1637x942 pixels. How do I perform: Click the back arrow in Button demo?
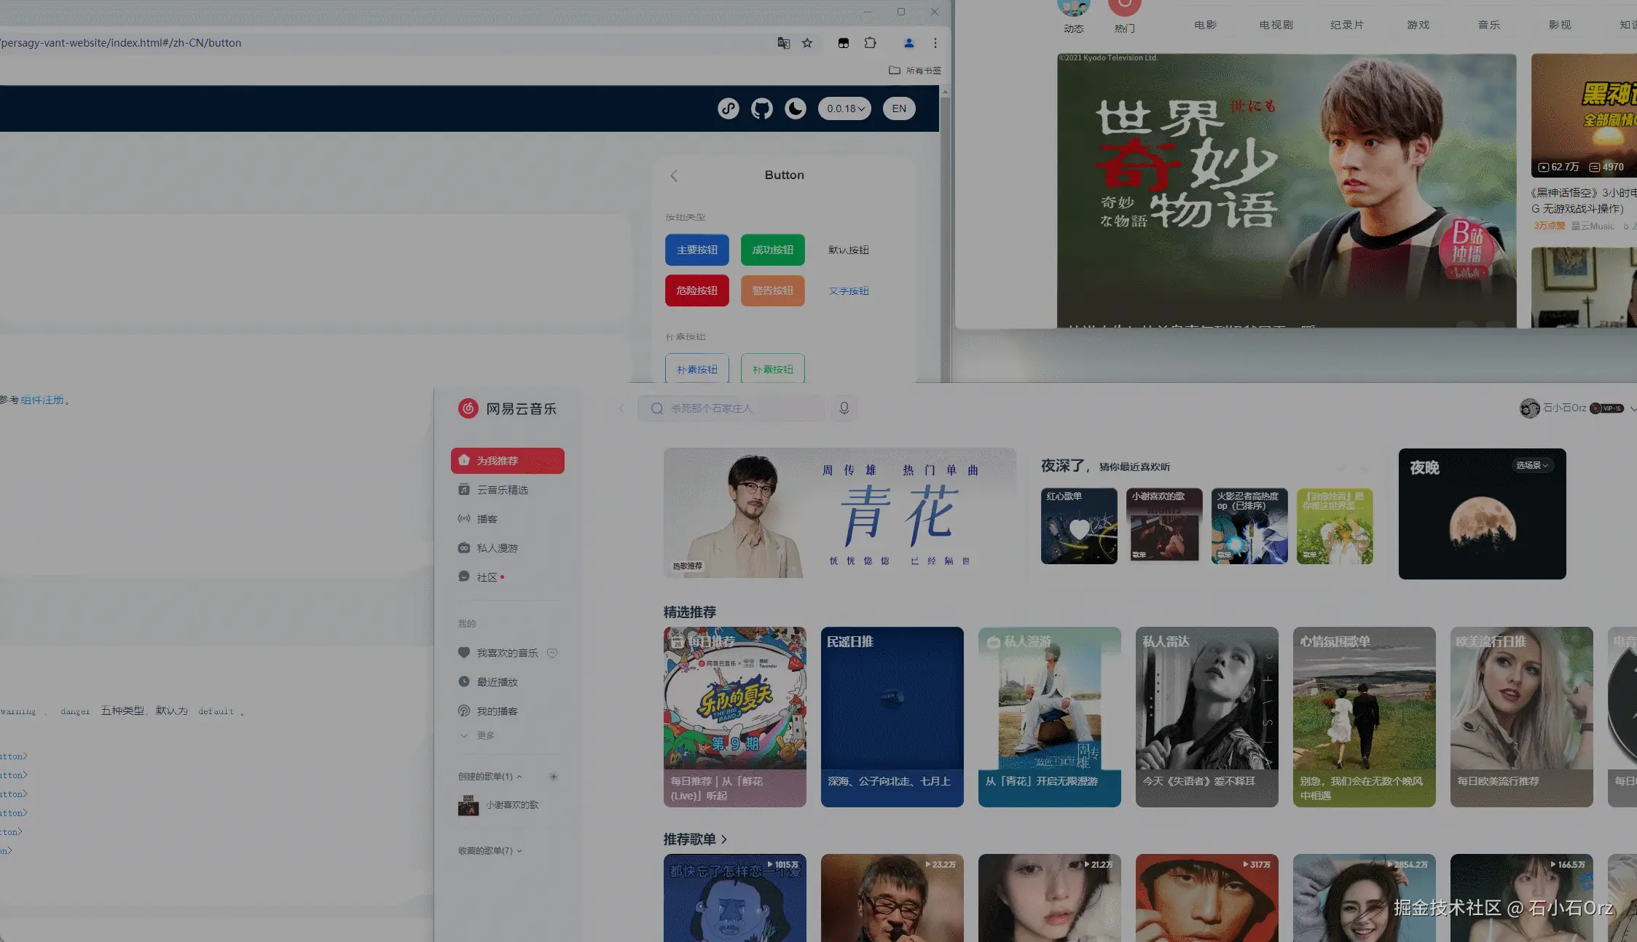click(x=674, y=176)
